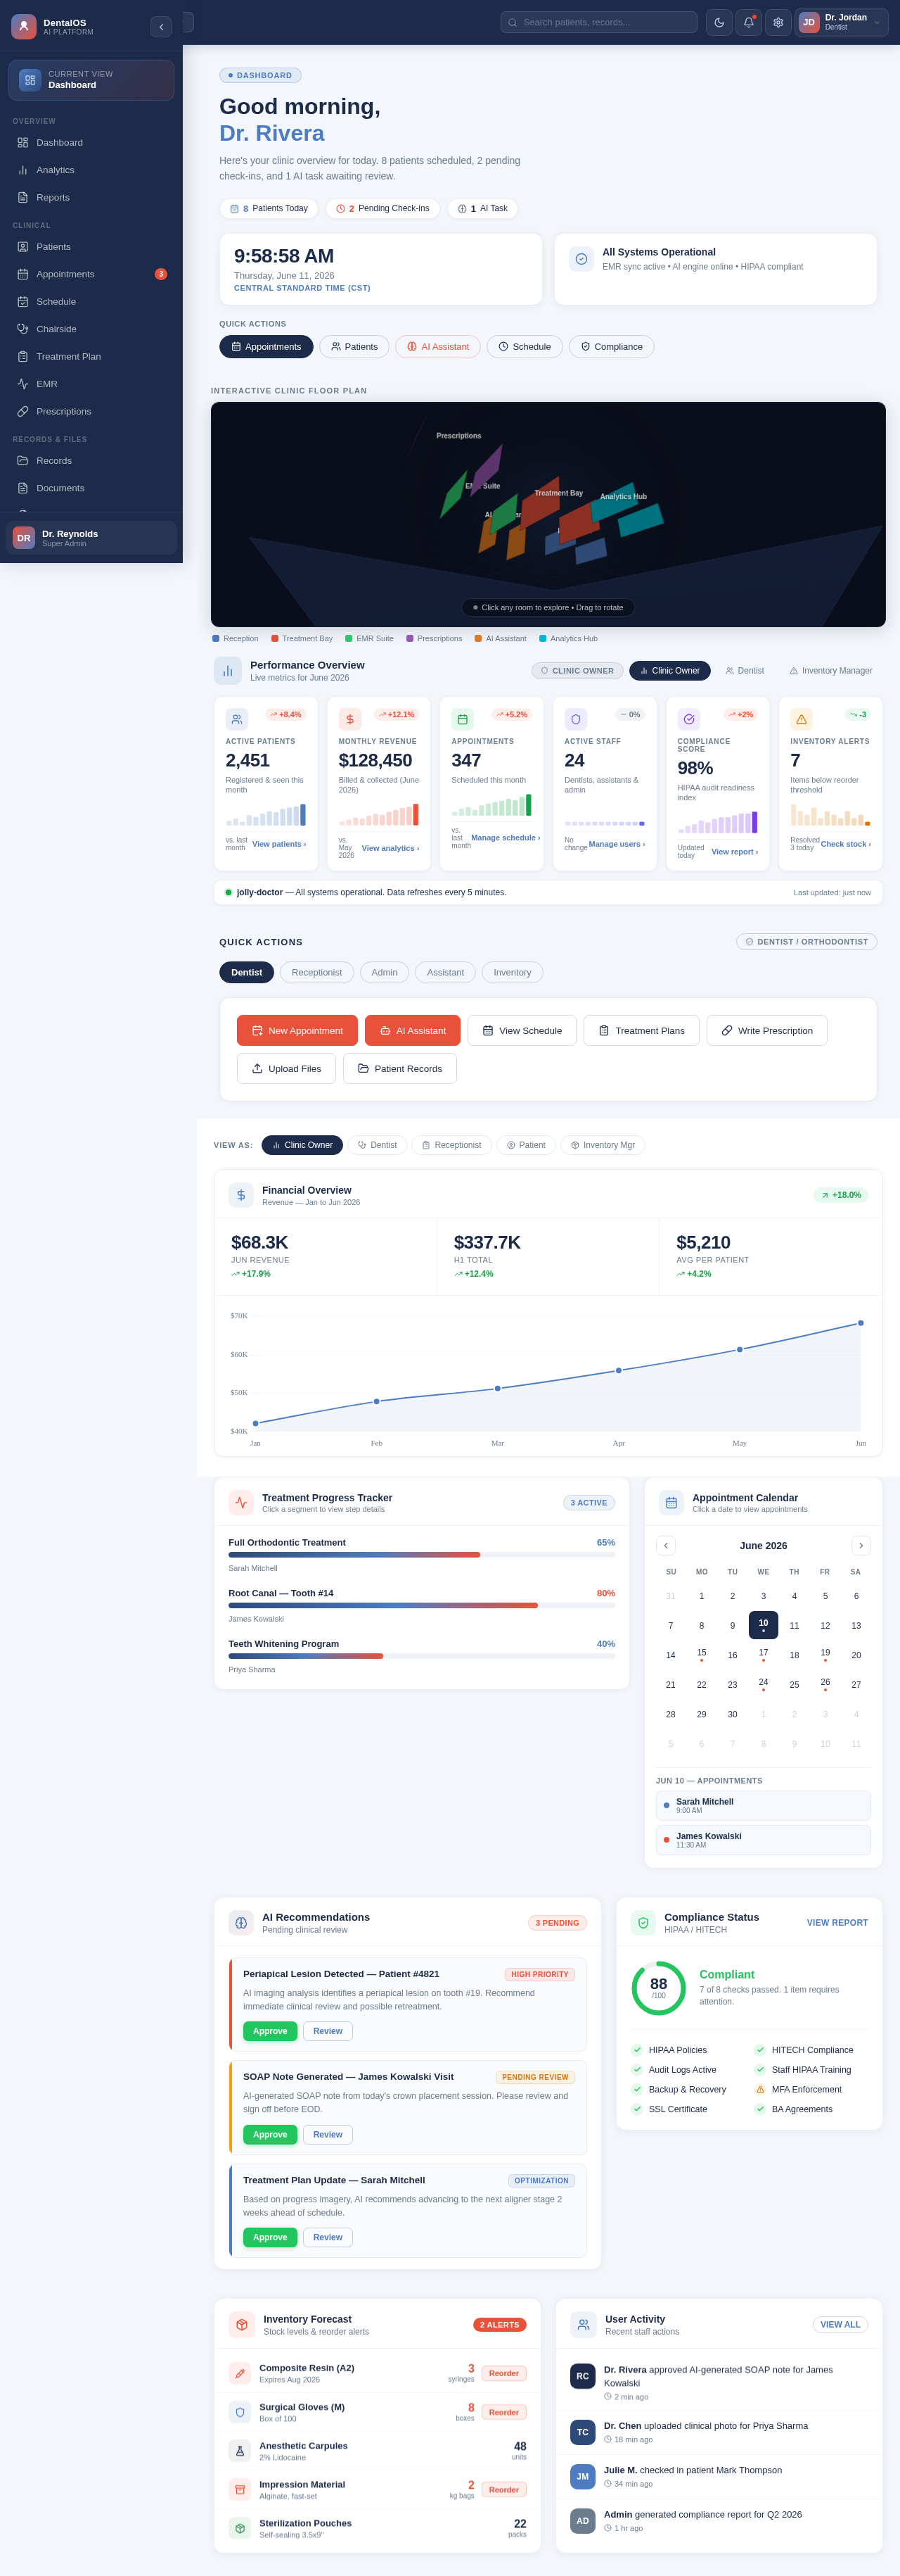
Task: Follow the Manage schedule link
Action: (506, 838)
